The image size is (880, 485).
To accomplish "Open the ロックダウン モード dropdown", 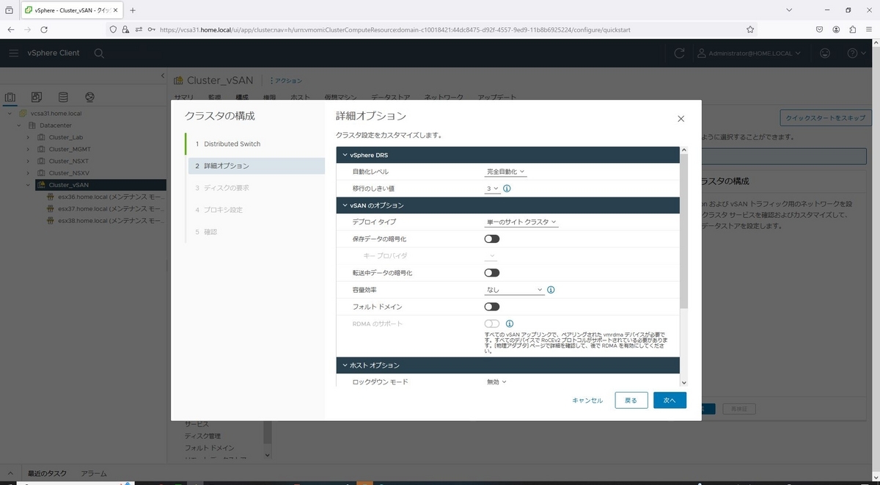I will 496,382.
